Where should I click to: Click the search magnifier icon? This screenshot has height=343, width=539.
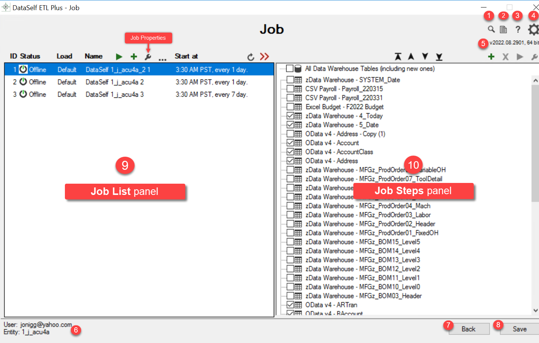pyautogui.click(x=491, y=29)
